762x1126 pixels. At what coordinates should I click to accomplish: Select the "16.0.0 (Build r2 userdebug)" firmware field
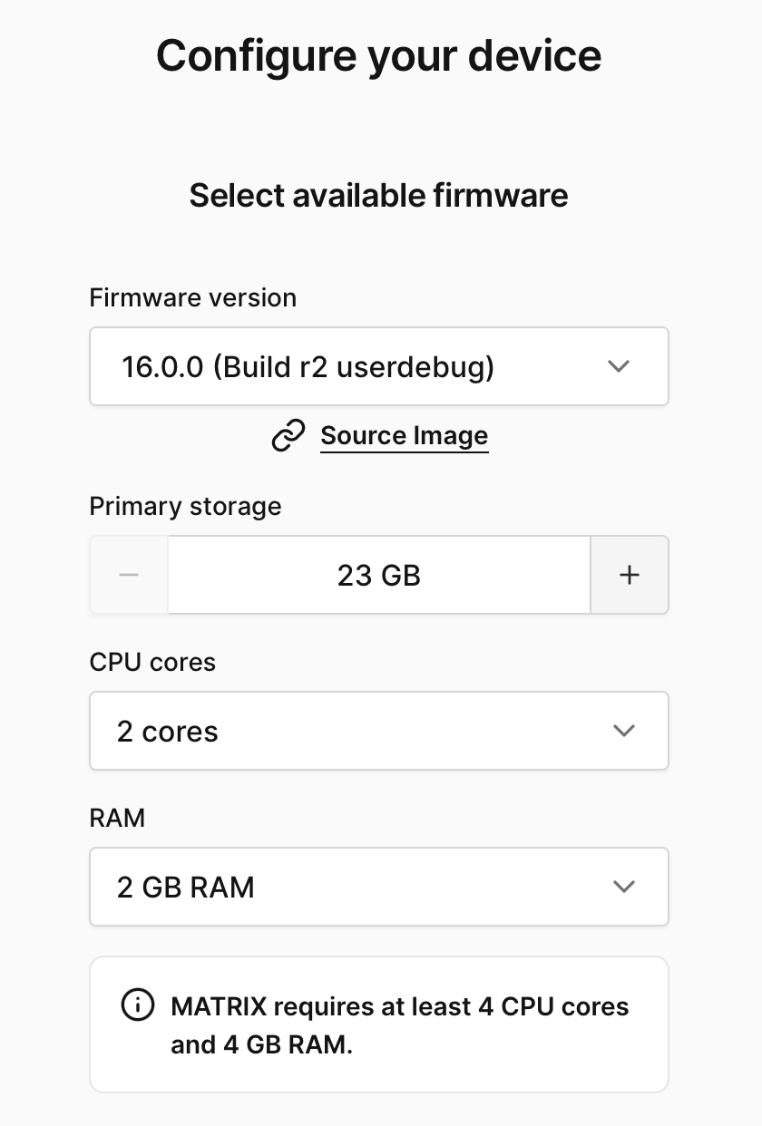(x=379, y=366)
